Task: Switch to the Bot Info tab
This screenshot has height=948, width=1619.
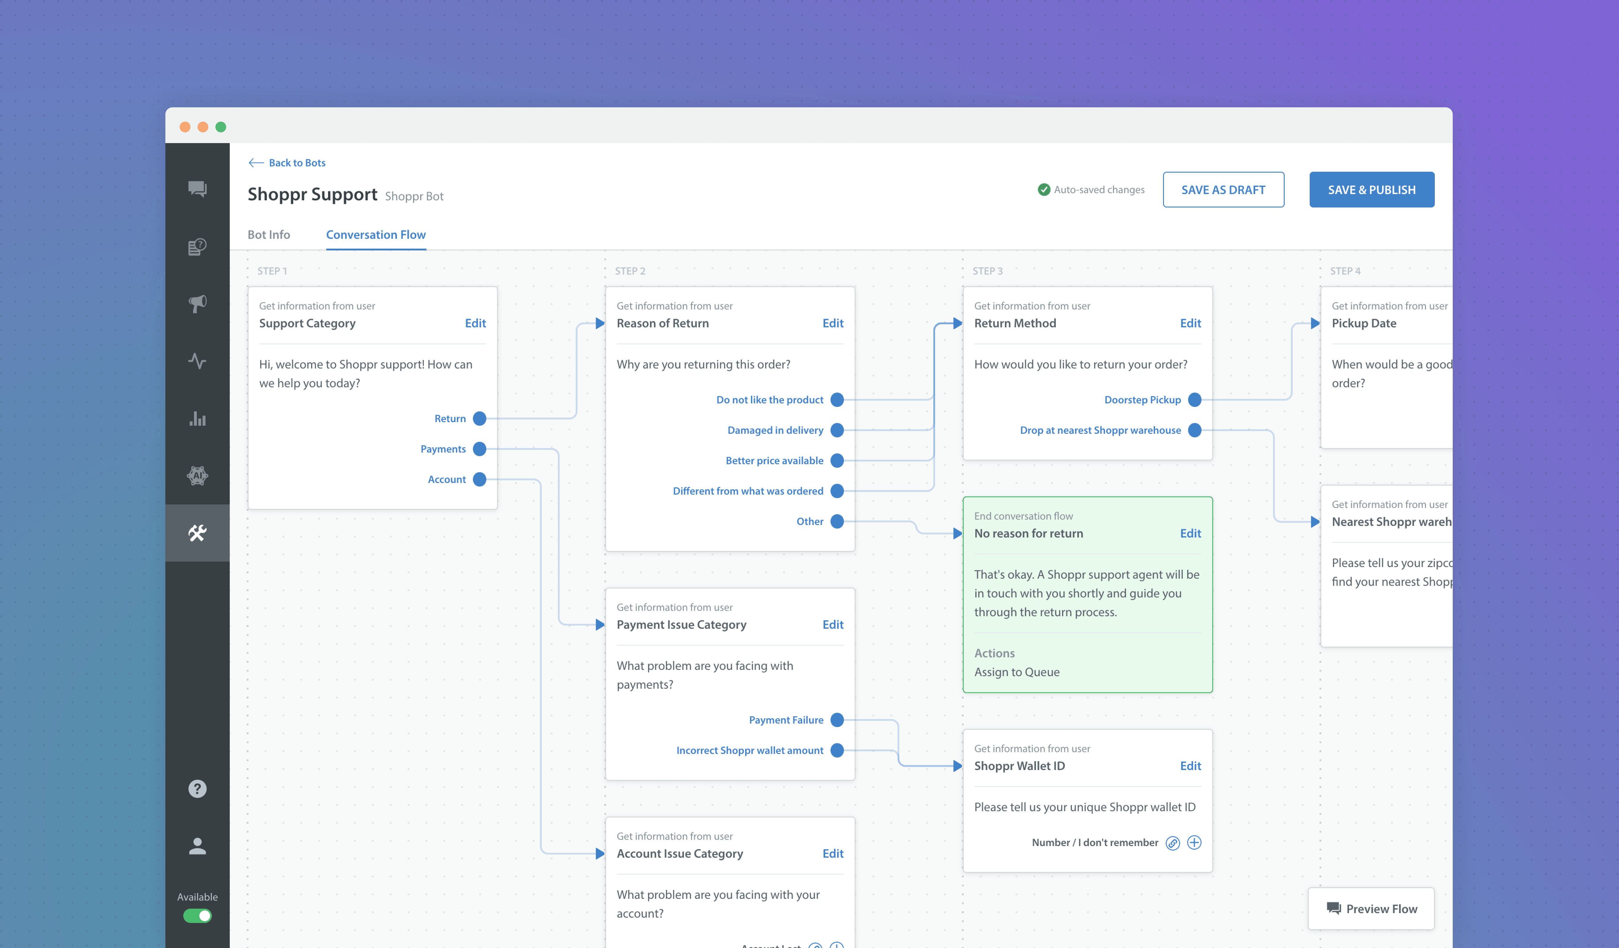Action: 268,235
